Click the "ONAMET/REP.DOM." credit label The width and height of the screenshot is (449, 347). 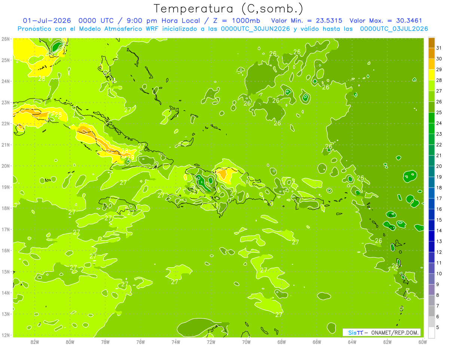(x=394, y=332)
